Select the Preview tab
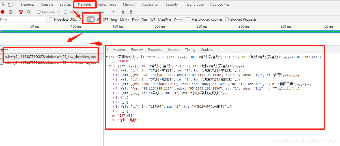The image size is (340, 146). click(x=137, y=50)
